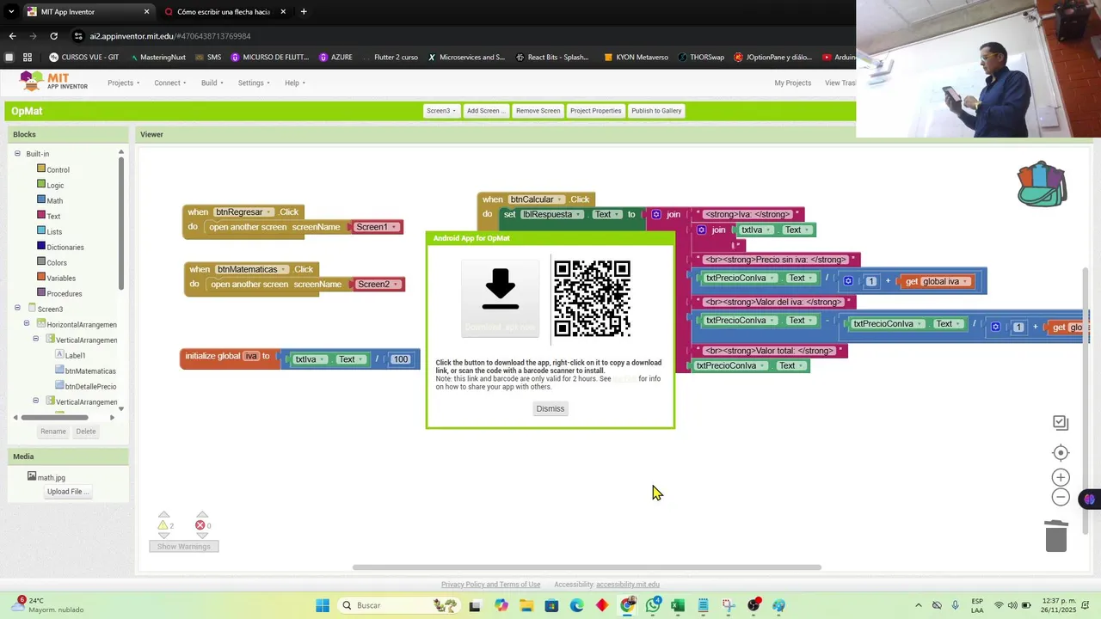Image resolution: width=1101 pixels, height=619 pixels.
Task: Collapse the HorizontalArrangement tree node
Action: [x=27, y=324]
